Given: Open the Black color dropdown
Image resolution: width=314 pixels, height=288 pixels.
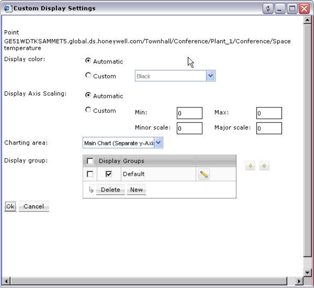Looking at the screenshot, I should click(210, 76).
